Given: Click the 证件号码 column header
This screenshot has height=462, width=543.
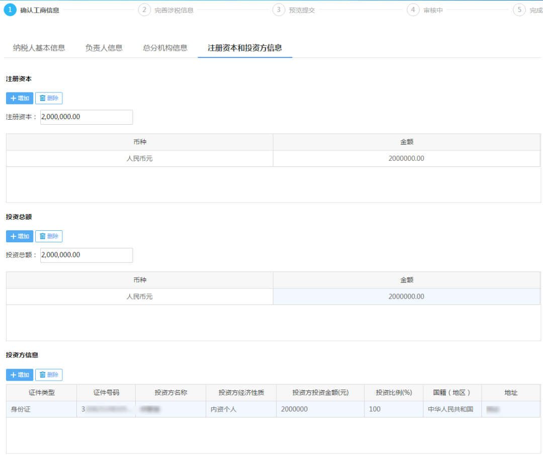Looking at the screenshot, I should 106,393.
